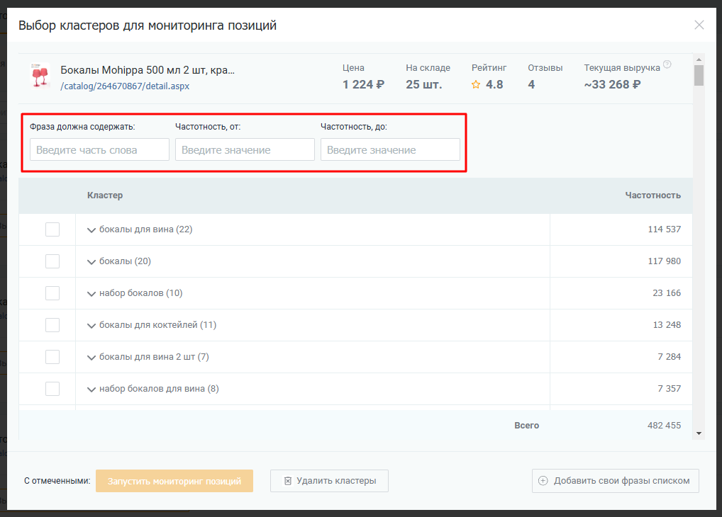Select the checkbox for 'бокалы (20)'
The image size is (722, 517).
pyautogui.click(x=52, y=261)
